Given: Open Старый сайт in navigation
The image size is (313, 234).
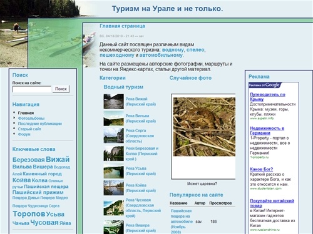Looking at the screenshot, I should 29,129.
